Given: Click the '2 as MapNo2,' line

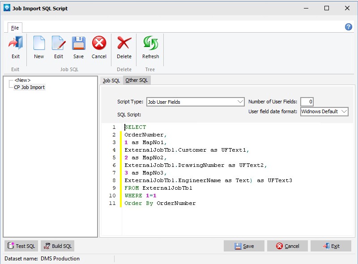Looking at the screenshot, I should (146, 158).
